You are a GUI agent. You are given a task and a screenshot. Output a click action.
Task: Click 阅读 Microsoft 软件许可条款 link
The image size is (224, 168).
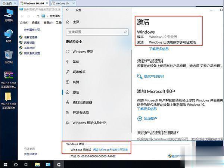111,150
